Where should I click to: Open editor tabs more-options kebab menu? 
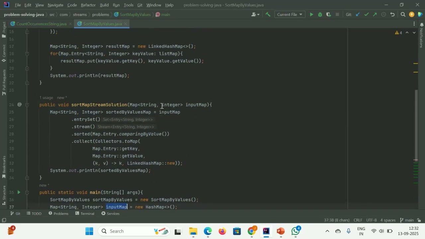[x=414, y=24]
